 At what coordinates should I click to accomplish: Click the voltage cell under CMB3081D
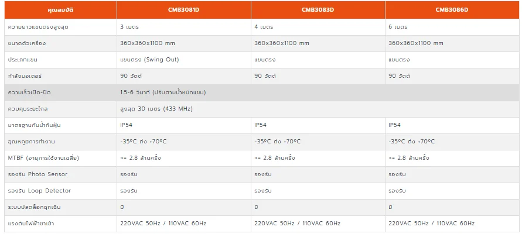pyautogui.click(x=184, y=224)
